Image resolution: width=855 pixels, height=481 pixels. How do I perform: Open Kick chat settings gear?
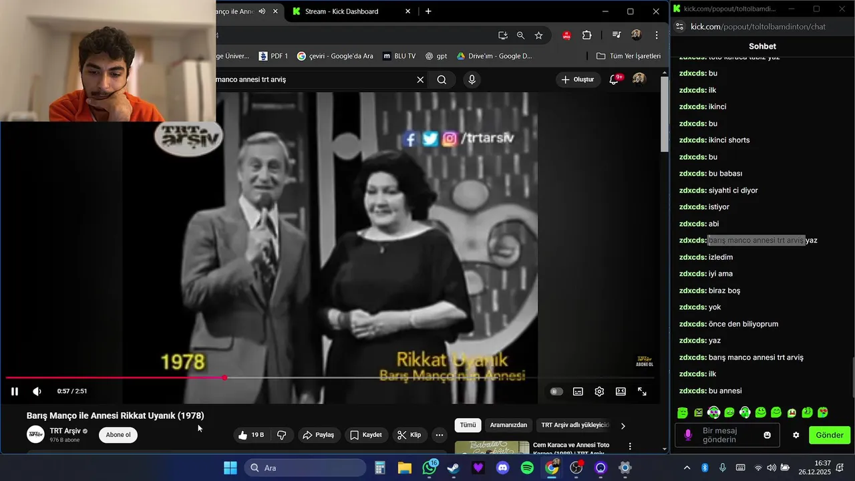click(796, 435)
